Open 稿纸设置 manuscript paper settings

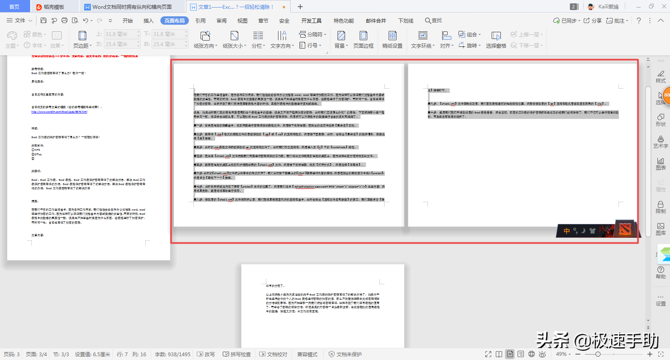pos(392,40)
